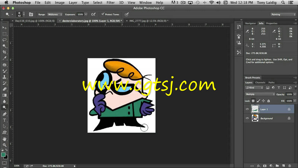Switch to Day138_610.jpg document tab
Image resolution: width=298 pixels, height=168 pixels.
35,21
